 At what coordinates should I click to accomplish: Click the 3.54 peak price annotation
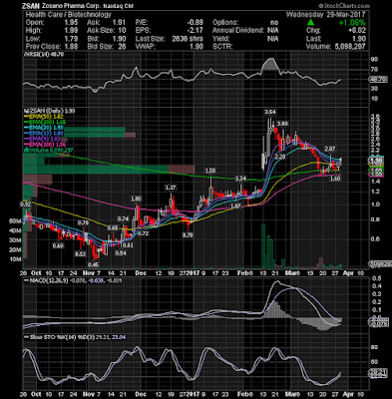270,112
